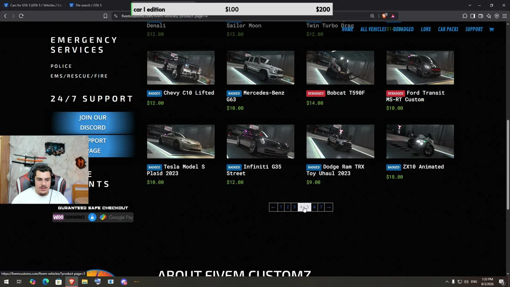Open the Denali product link
This screenshot has height=287, width=510.
[x=156, y=26]
